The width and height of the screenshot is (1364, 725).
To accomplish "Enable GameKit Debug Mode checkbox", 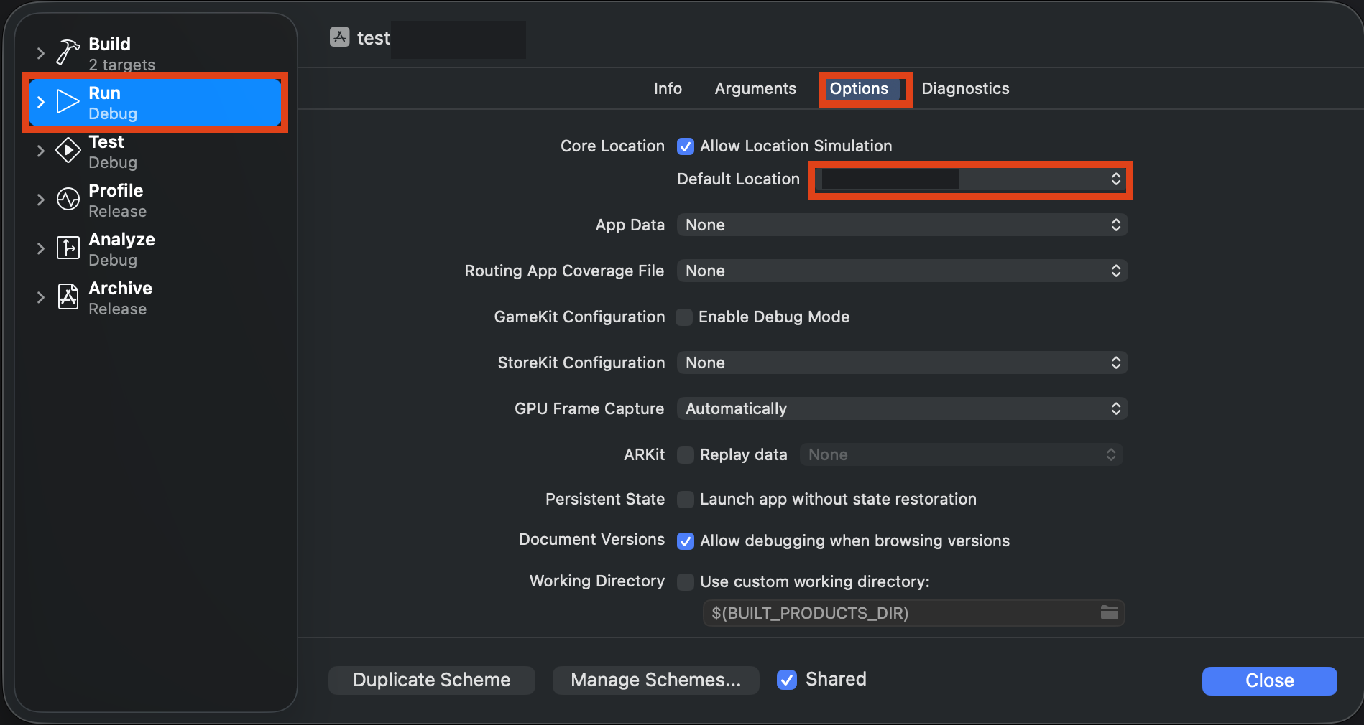I will [685, 317].
